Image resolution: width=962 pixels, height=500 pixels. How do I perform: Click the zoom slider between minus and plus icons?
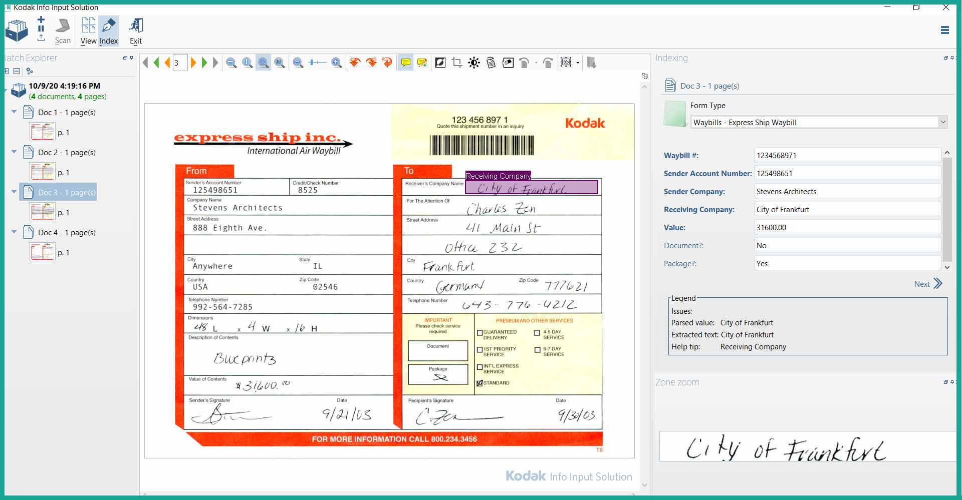pyautogui.click(x=318, y=63)
